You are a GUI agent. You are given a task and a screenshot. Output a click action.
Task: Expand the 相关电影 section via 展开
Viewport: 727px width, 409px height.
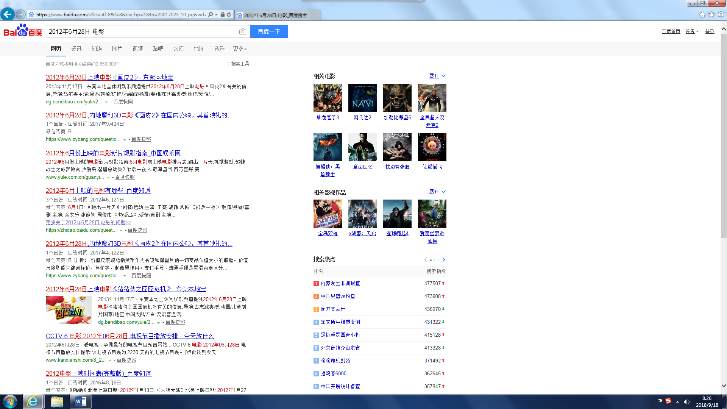click(x=437, y=76)
